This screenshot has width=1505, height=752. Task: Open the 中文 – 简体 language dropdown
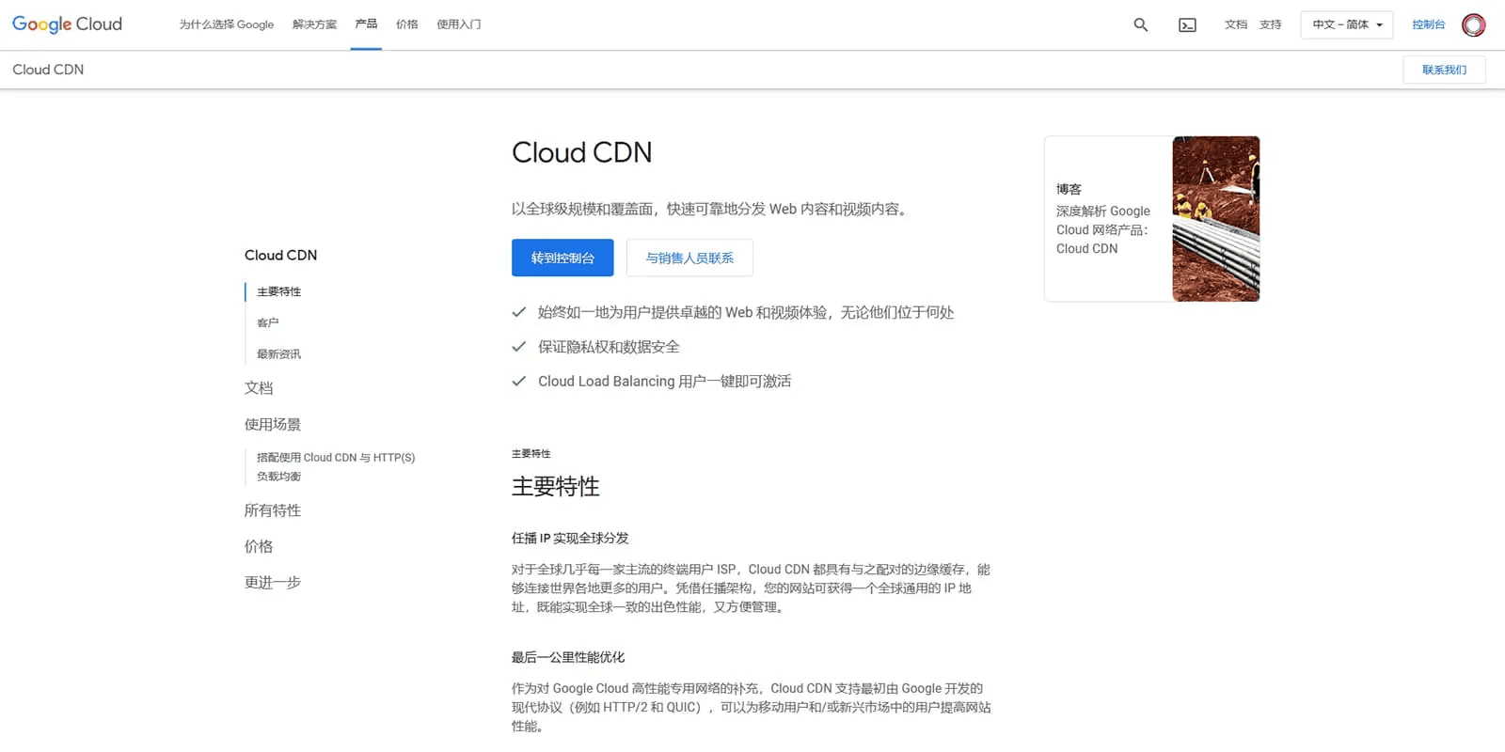1347,24
